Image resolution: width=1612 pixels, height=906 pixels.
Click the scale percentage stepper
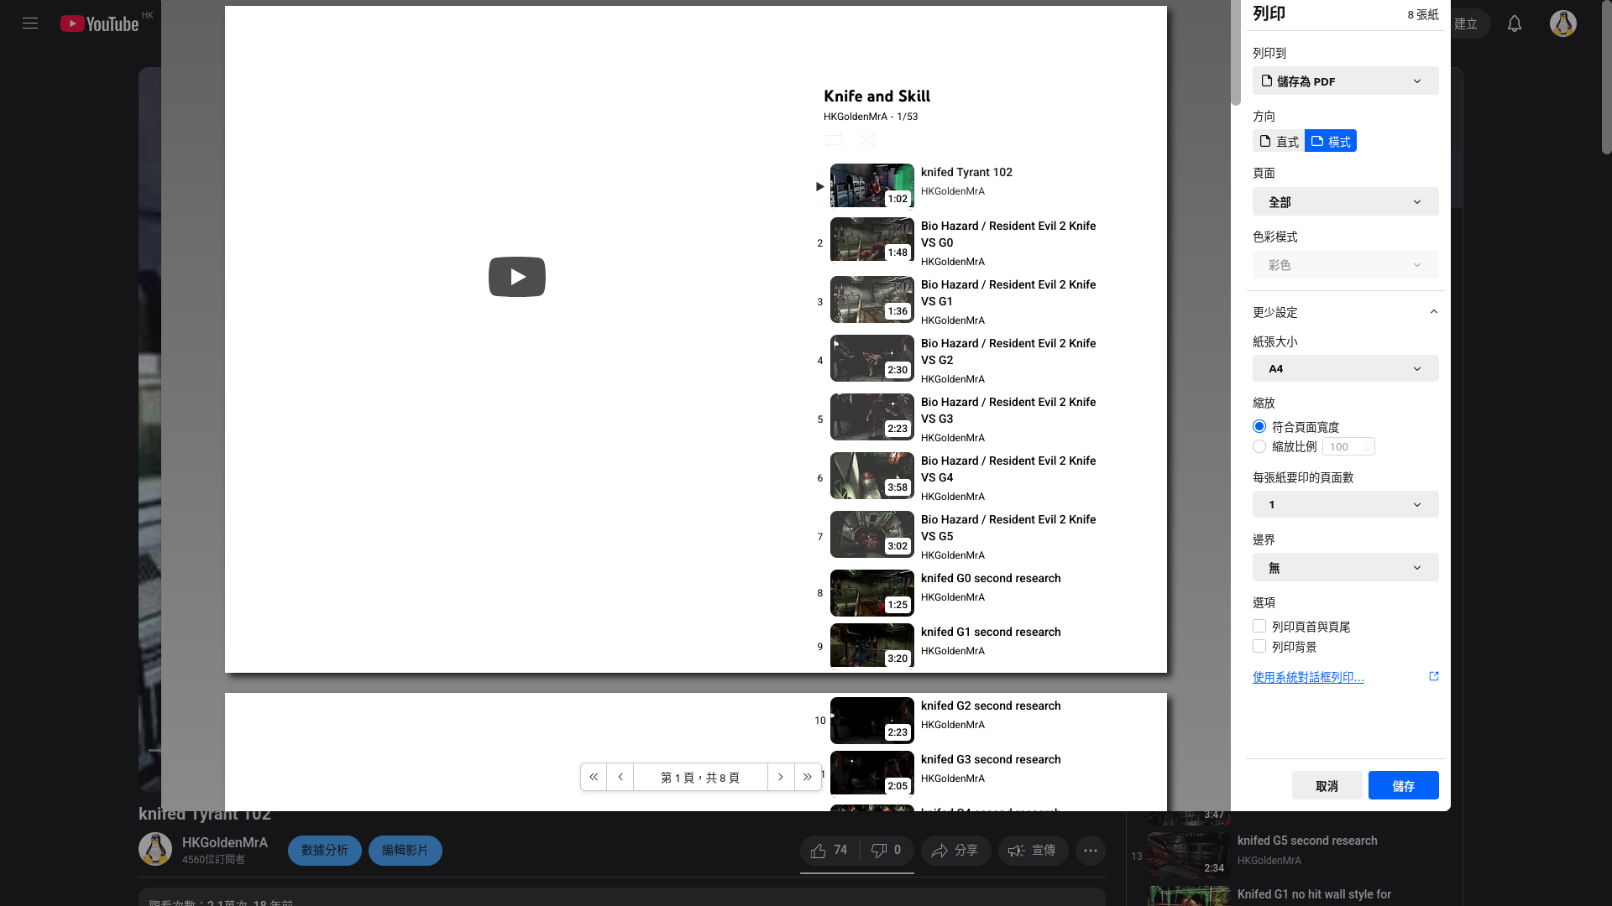(x=1367, y=446)
